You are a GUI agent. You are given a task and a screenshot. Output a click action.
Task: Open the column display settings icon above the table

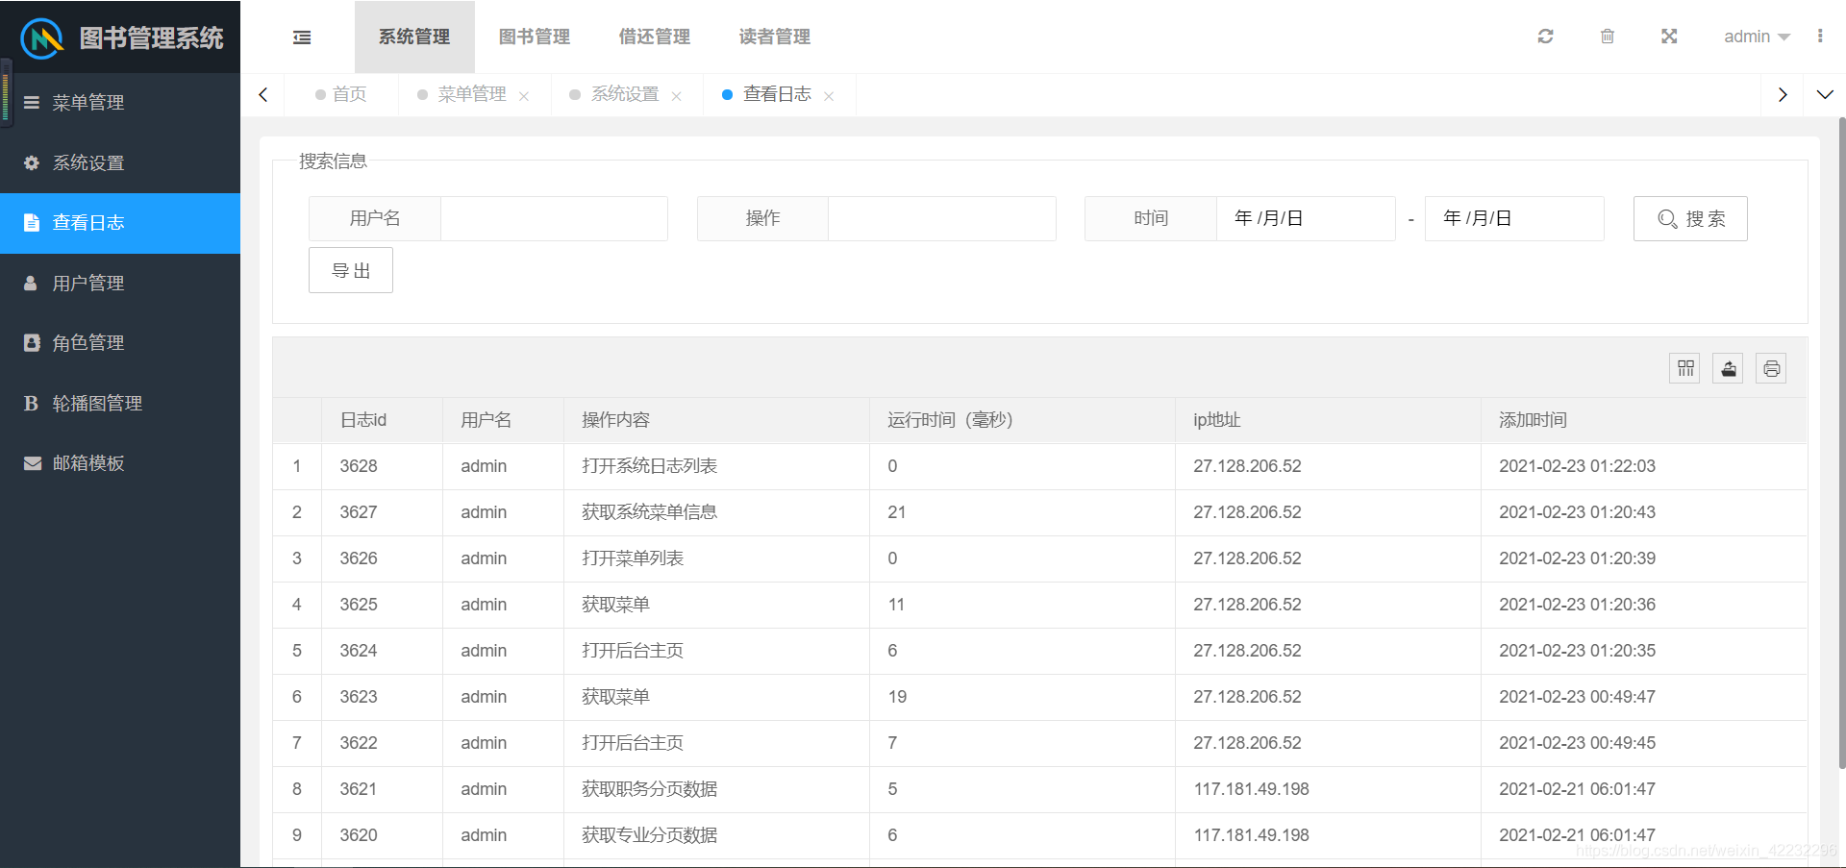(x=1684, y=368)
